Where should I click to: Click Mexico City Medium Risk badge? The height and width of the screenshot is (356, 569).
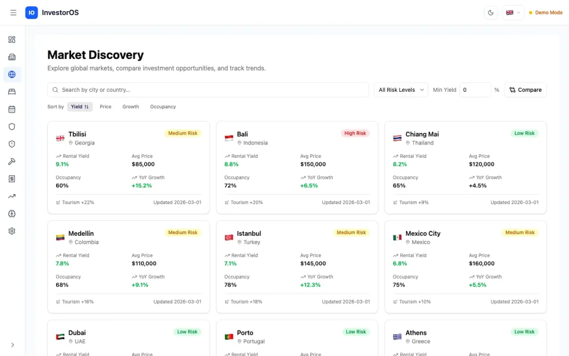click(520, 233)
